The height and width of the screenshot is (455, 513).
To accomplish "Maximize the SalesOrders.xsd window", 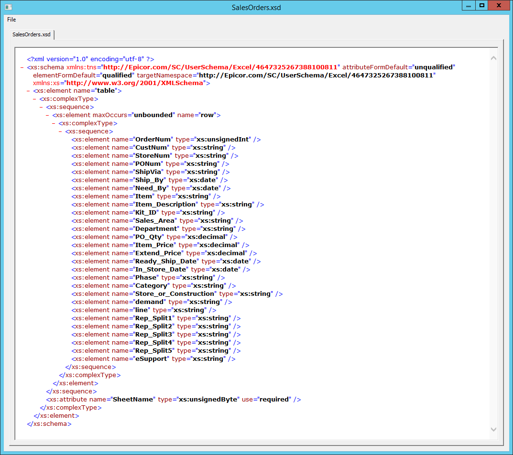I will tap(481, 6).
